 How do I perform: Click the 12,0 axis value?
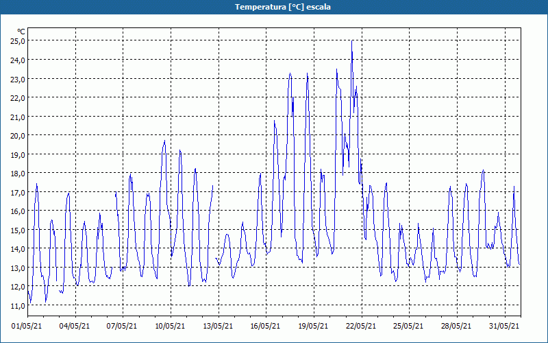(18, 287)
